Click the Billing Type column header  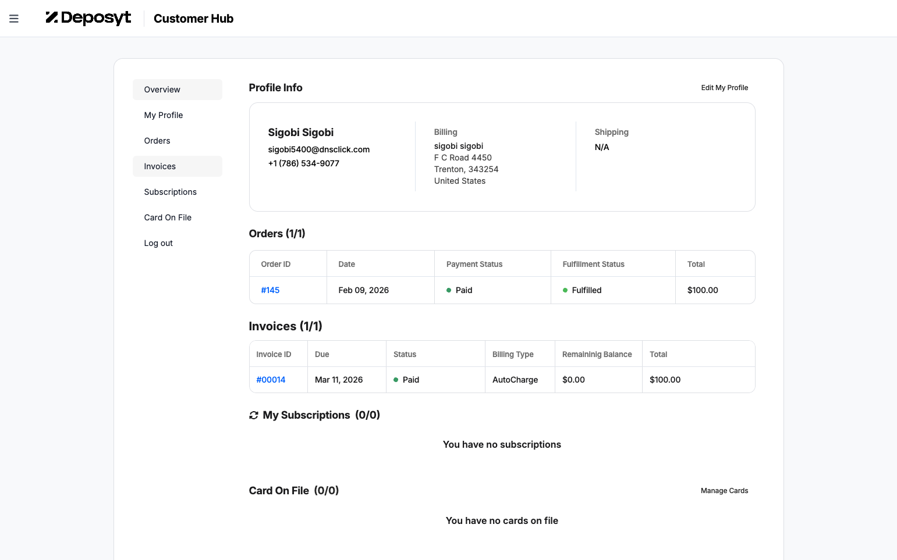coord(513,354)
